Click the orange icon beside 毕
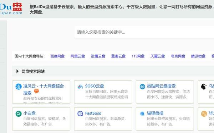Viewport: 214px width, 133px height. 204,113
